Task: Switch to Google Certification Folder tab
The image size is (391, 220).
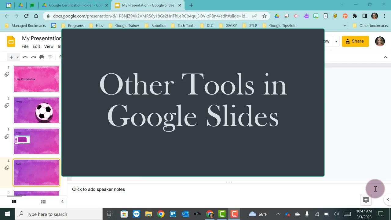Action: (75, 5)
